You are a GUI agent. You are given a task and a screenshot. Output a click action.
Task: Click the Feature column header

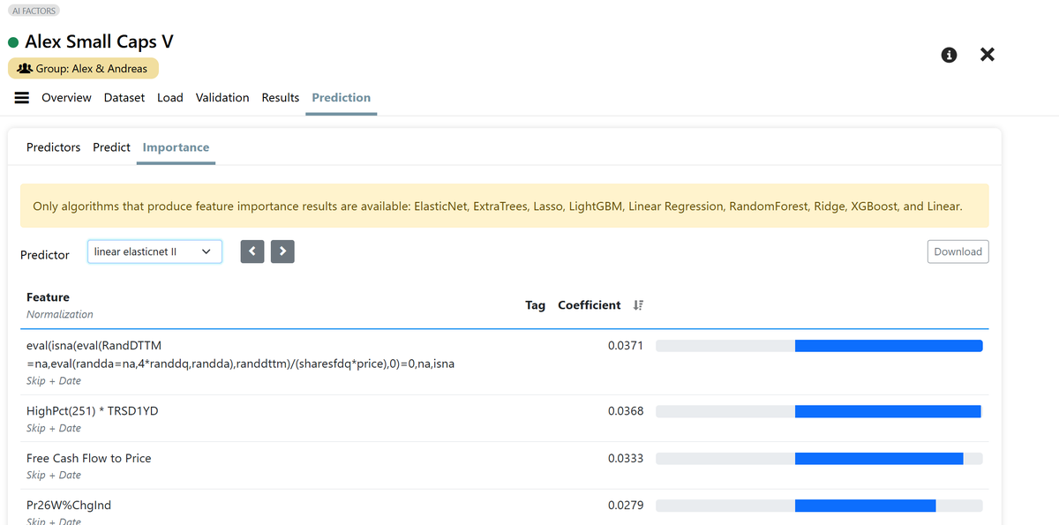coord(48,297)
